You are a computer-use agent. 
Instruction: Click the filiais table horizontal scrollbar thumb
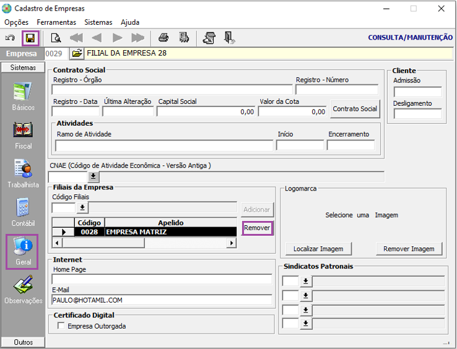pyautogui.click(x=103, y=243)
